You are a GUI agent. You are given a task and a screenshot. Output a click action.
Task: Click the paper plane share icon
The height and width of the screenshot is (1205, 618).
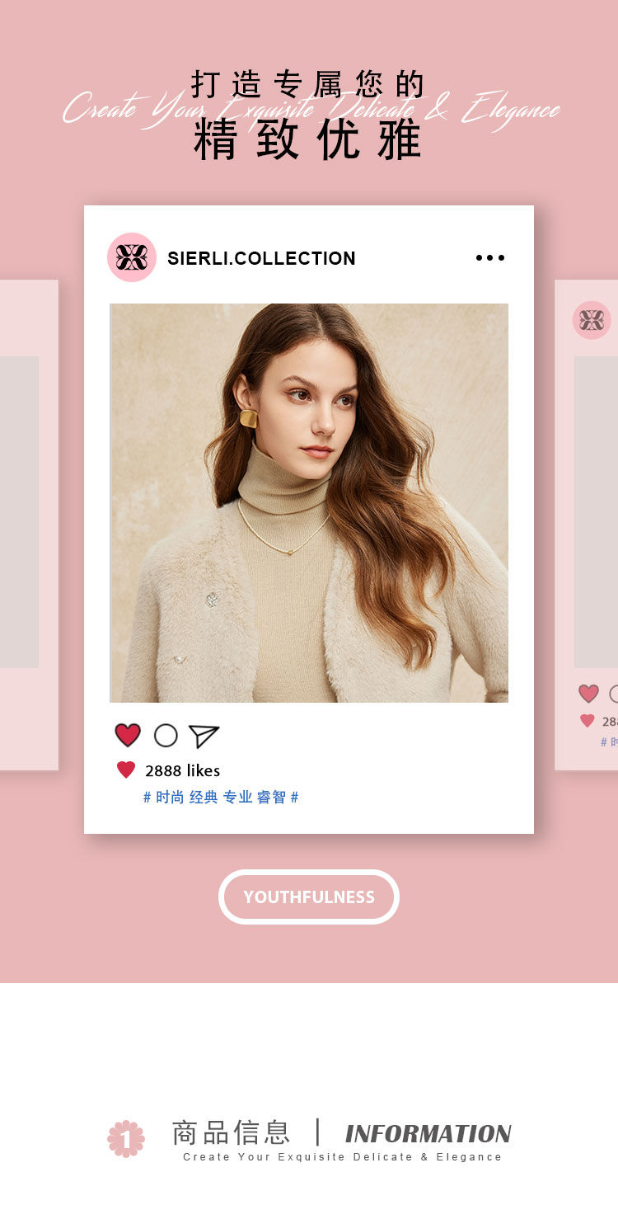(x=204, y=736)
